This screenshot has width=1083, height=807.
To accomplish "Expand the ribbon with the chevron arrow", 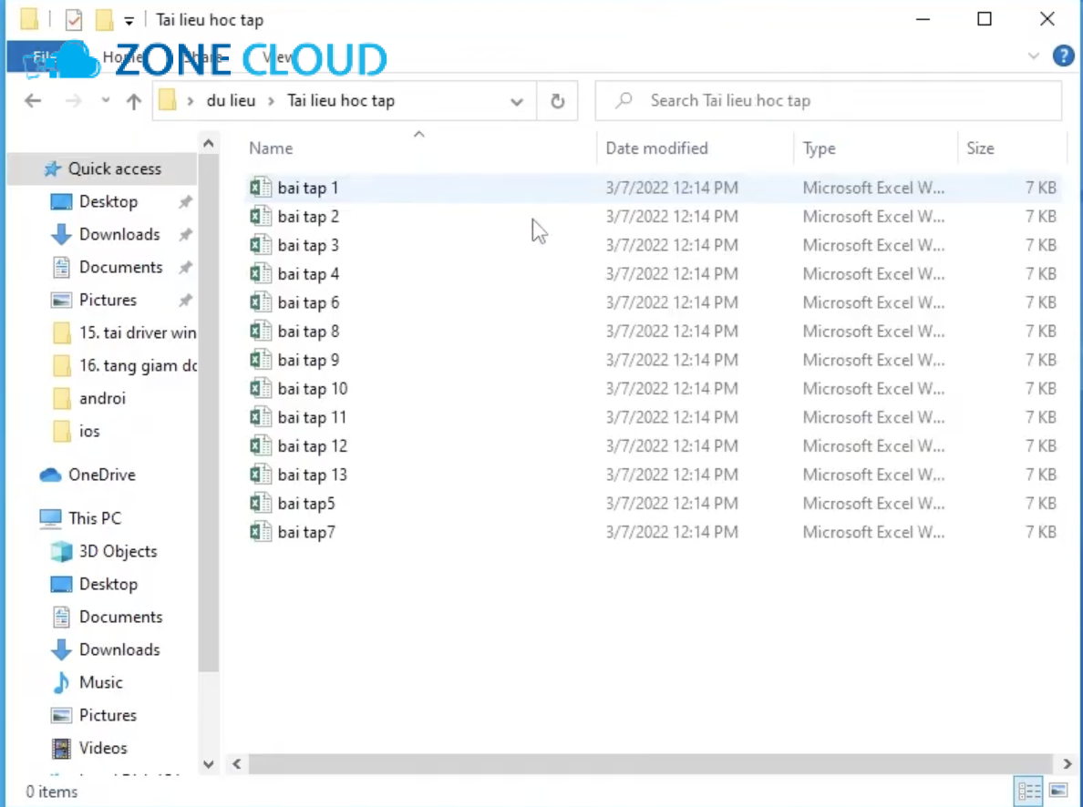I will pos(1033,56).
